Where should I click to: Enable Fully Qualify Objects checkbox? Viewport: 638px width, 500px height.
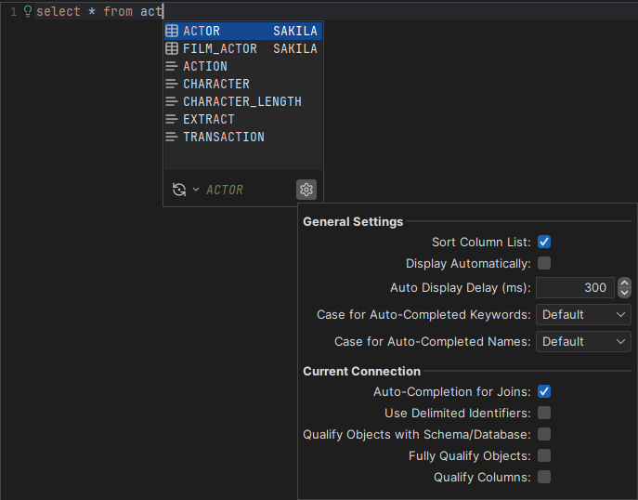(x=544, y=455)
